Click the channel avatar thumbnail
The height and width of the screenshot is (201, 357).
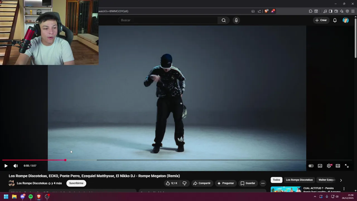pyautogui.click(x=12, y=183)
